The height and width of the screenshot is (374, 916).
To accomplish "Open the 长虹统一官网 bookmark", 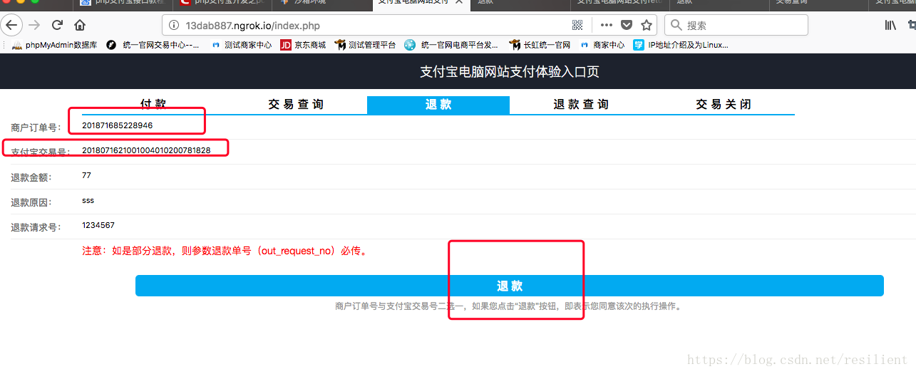I will [x=540, y=45].
